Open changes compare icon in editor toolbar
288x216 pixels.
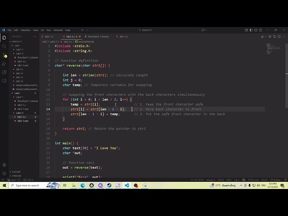pos(274,36)
